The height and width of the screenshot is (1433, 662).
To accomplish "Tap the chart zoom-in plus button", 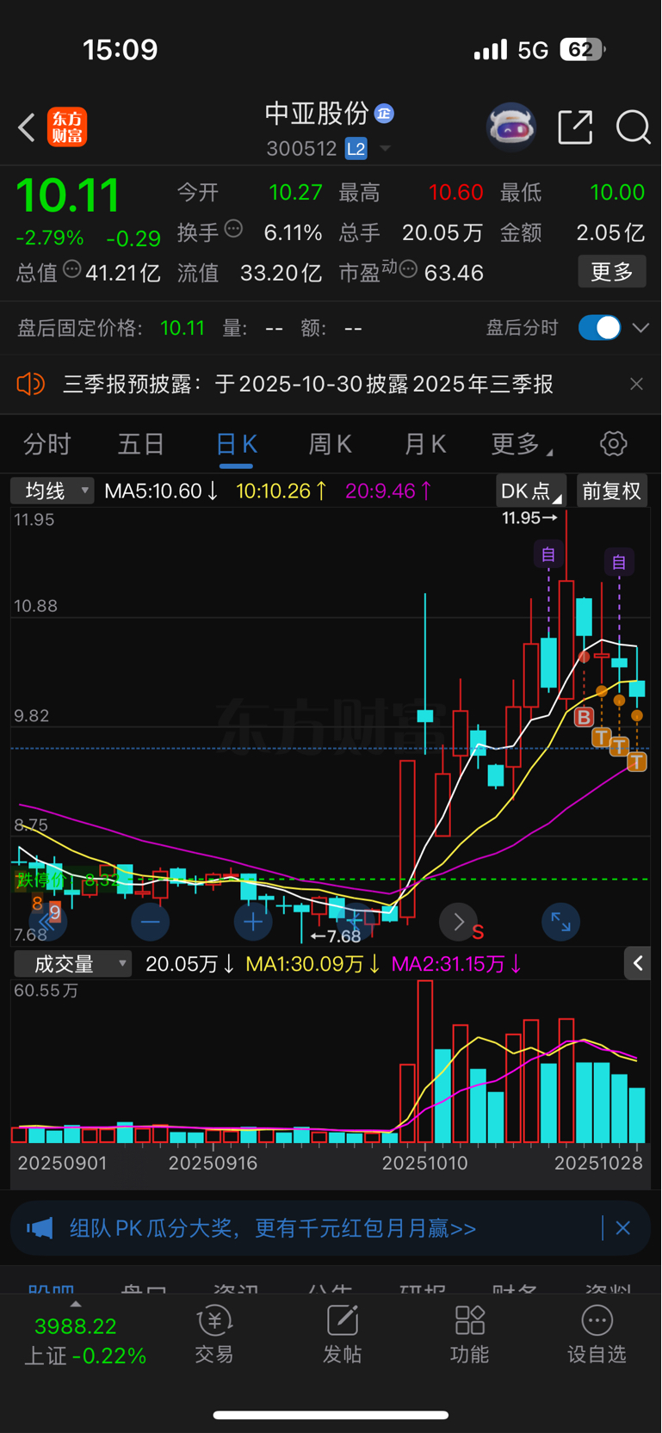I will point(253,922).
